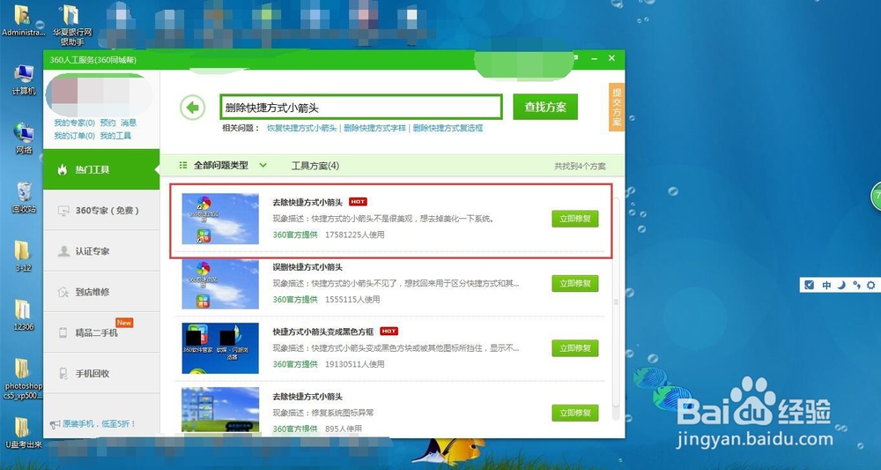Click the search input field with 删除快捷方式小箭头
Screen dimensions: 881x470
point(360,107)
